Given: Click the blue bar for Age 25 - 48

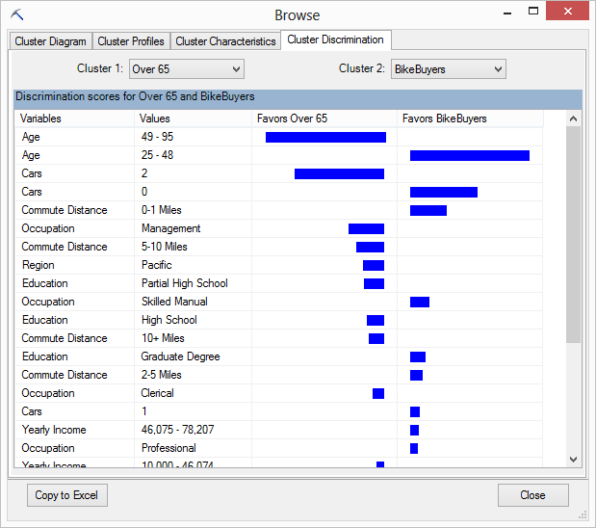Looking at the screenshot, I should pos(470,156).
